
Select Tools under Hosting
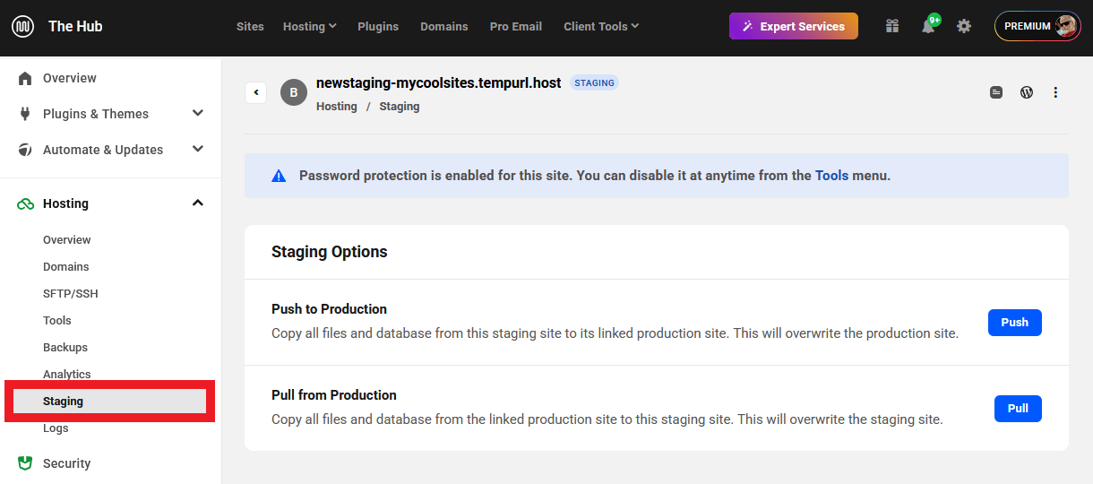coord(57,321)
